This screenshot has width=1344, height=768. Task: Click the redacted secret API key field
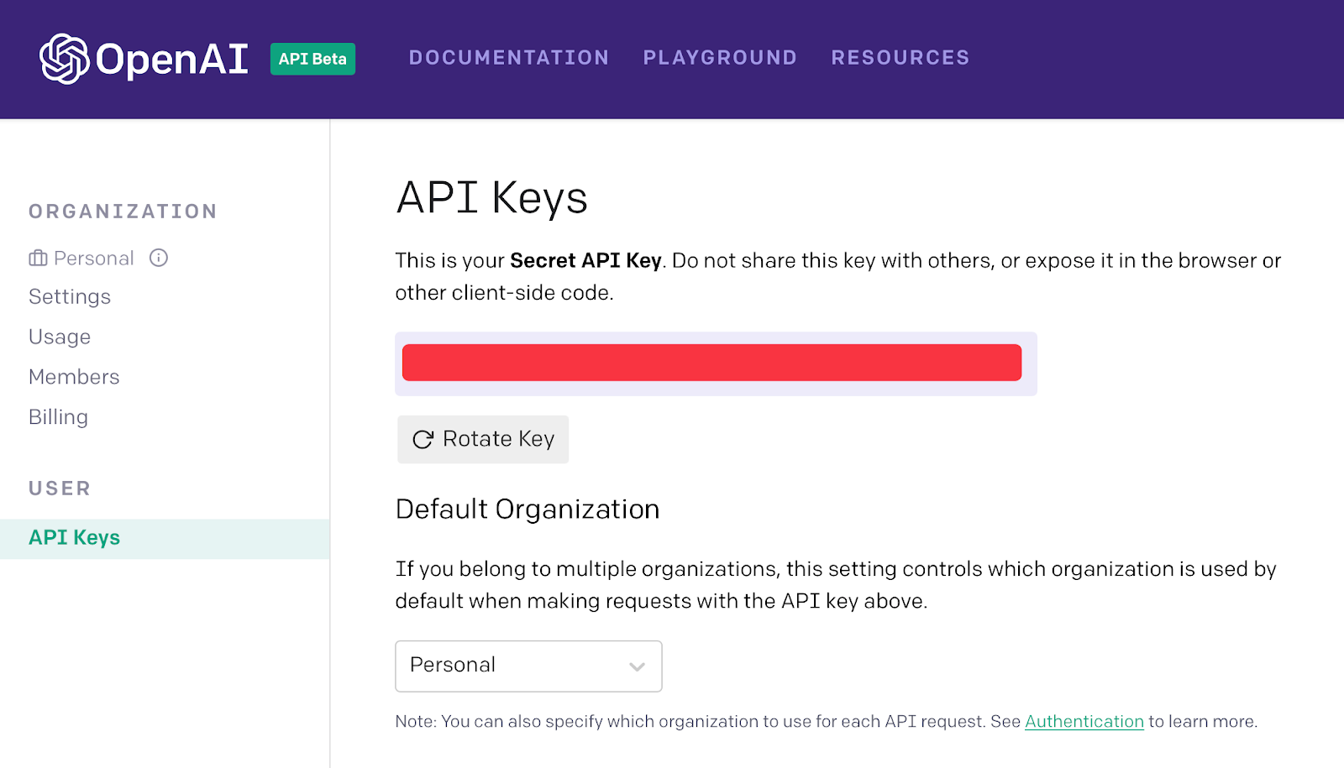[711, 363]
